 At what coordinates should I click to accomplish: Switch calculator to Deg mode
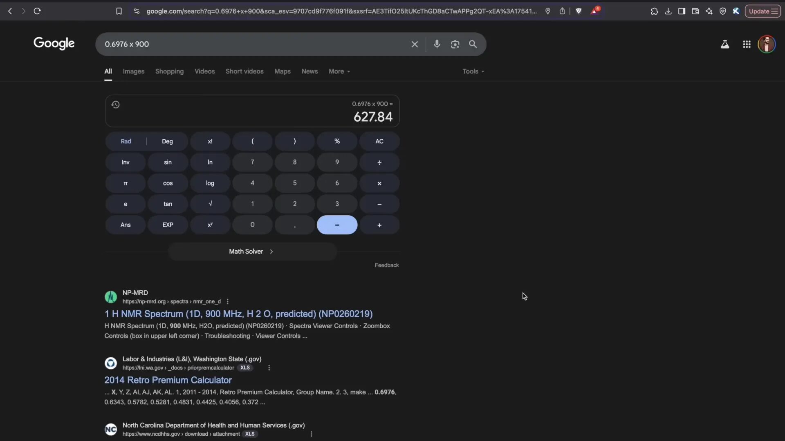[167, 141]
